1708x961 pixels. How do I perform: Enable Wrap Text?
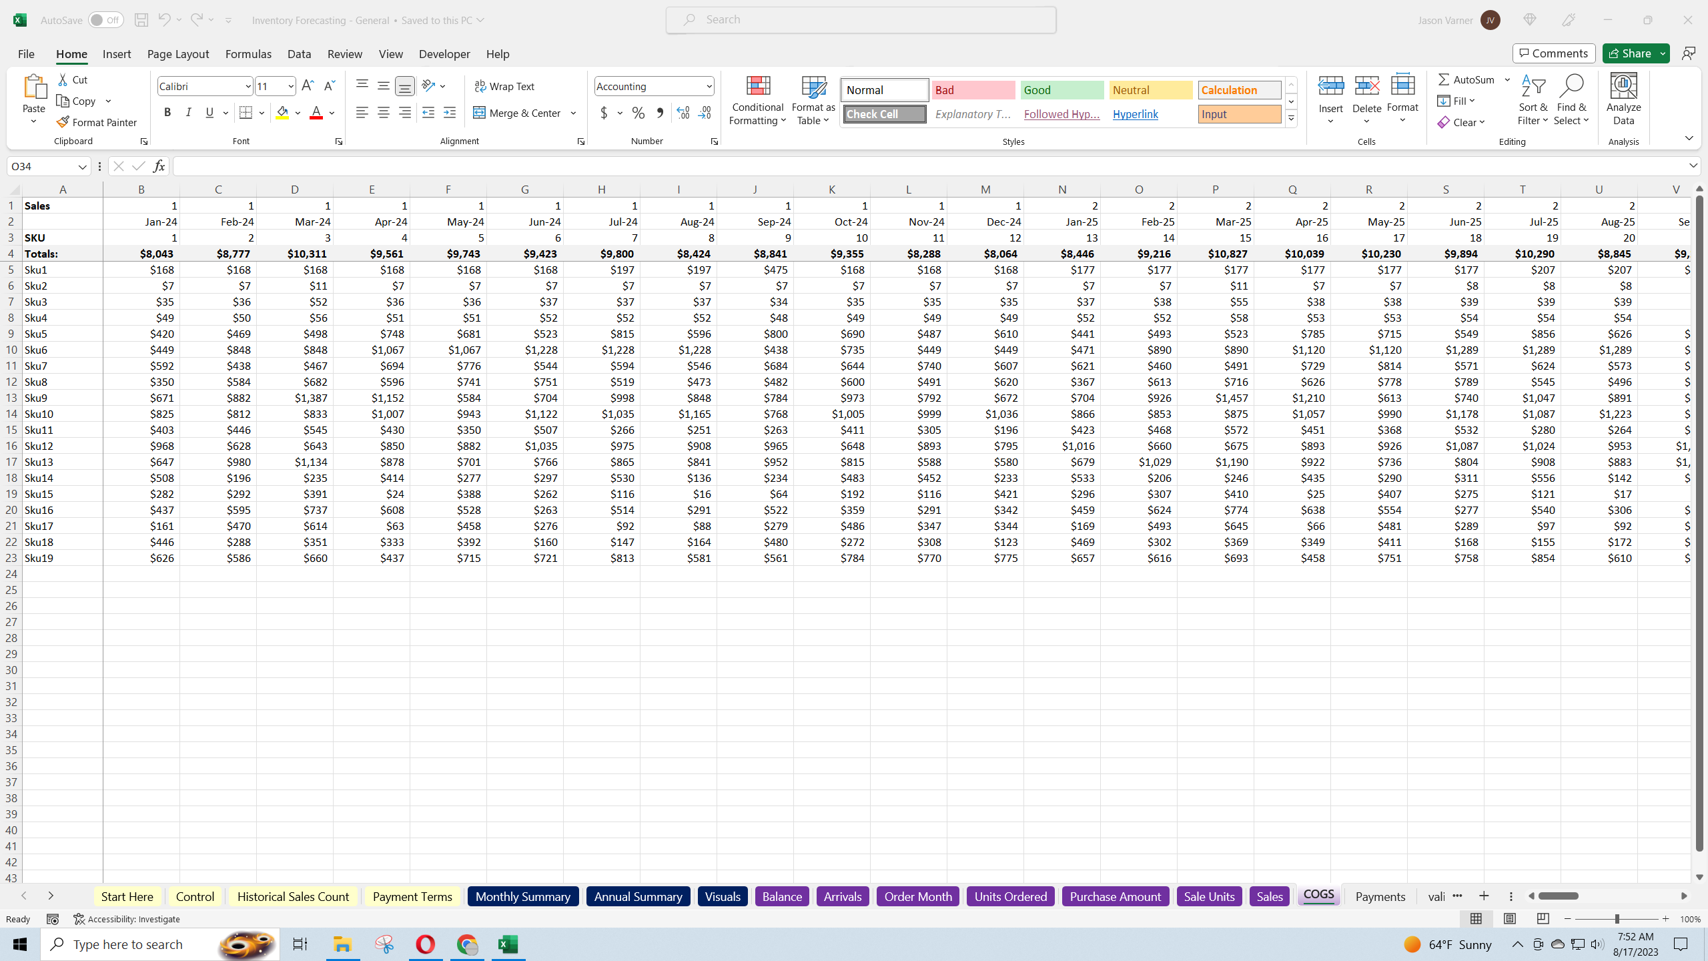pos(505,86)
